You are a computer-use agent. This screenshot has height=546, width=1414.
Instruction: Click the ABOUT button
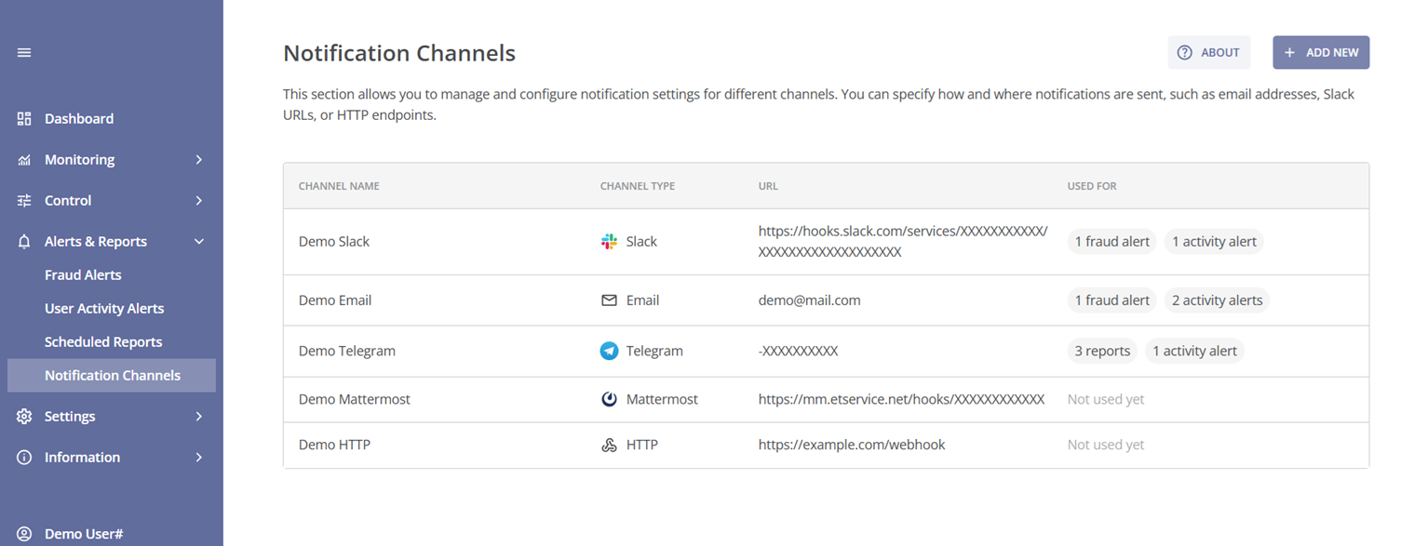pyautogui.click(x=1209, y=52)
